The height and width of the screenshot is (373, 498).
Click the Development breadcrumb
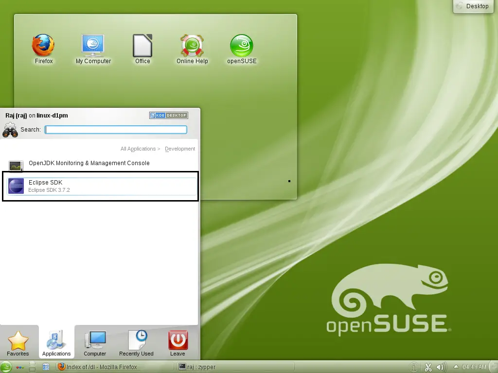(180, 149)
